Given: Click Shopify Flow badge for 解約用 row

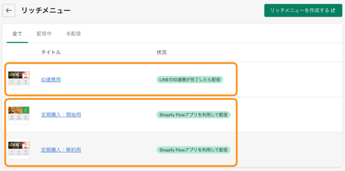Looking at the screenshot, I should [193, 150].
